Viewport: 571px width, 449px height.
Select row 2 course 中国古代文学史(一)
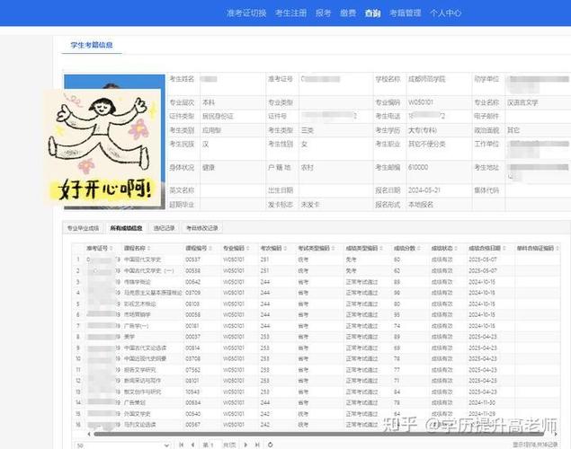[149, 270]
